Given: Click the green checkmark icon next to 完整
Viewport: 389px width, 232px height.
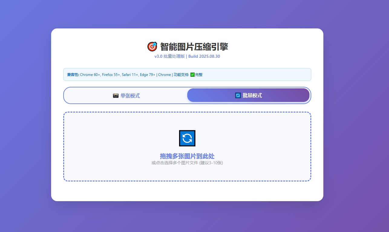Looking at the screenshot, I should 192,75.
